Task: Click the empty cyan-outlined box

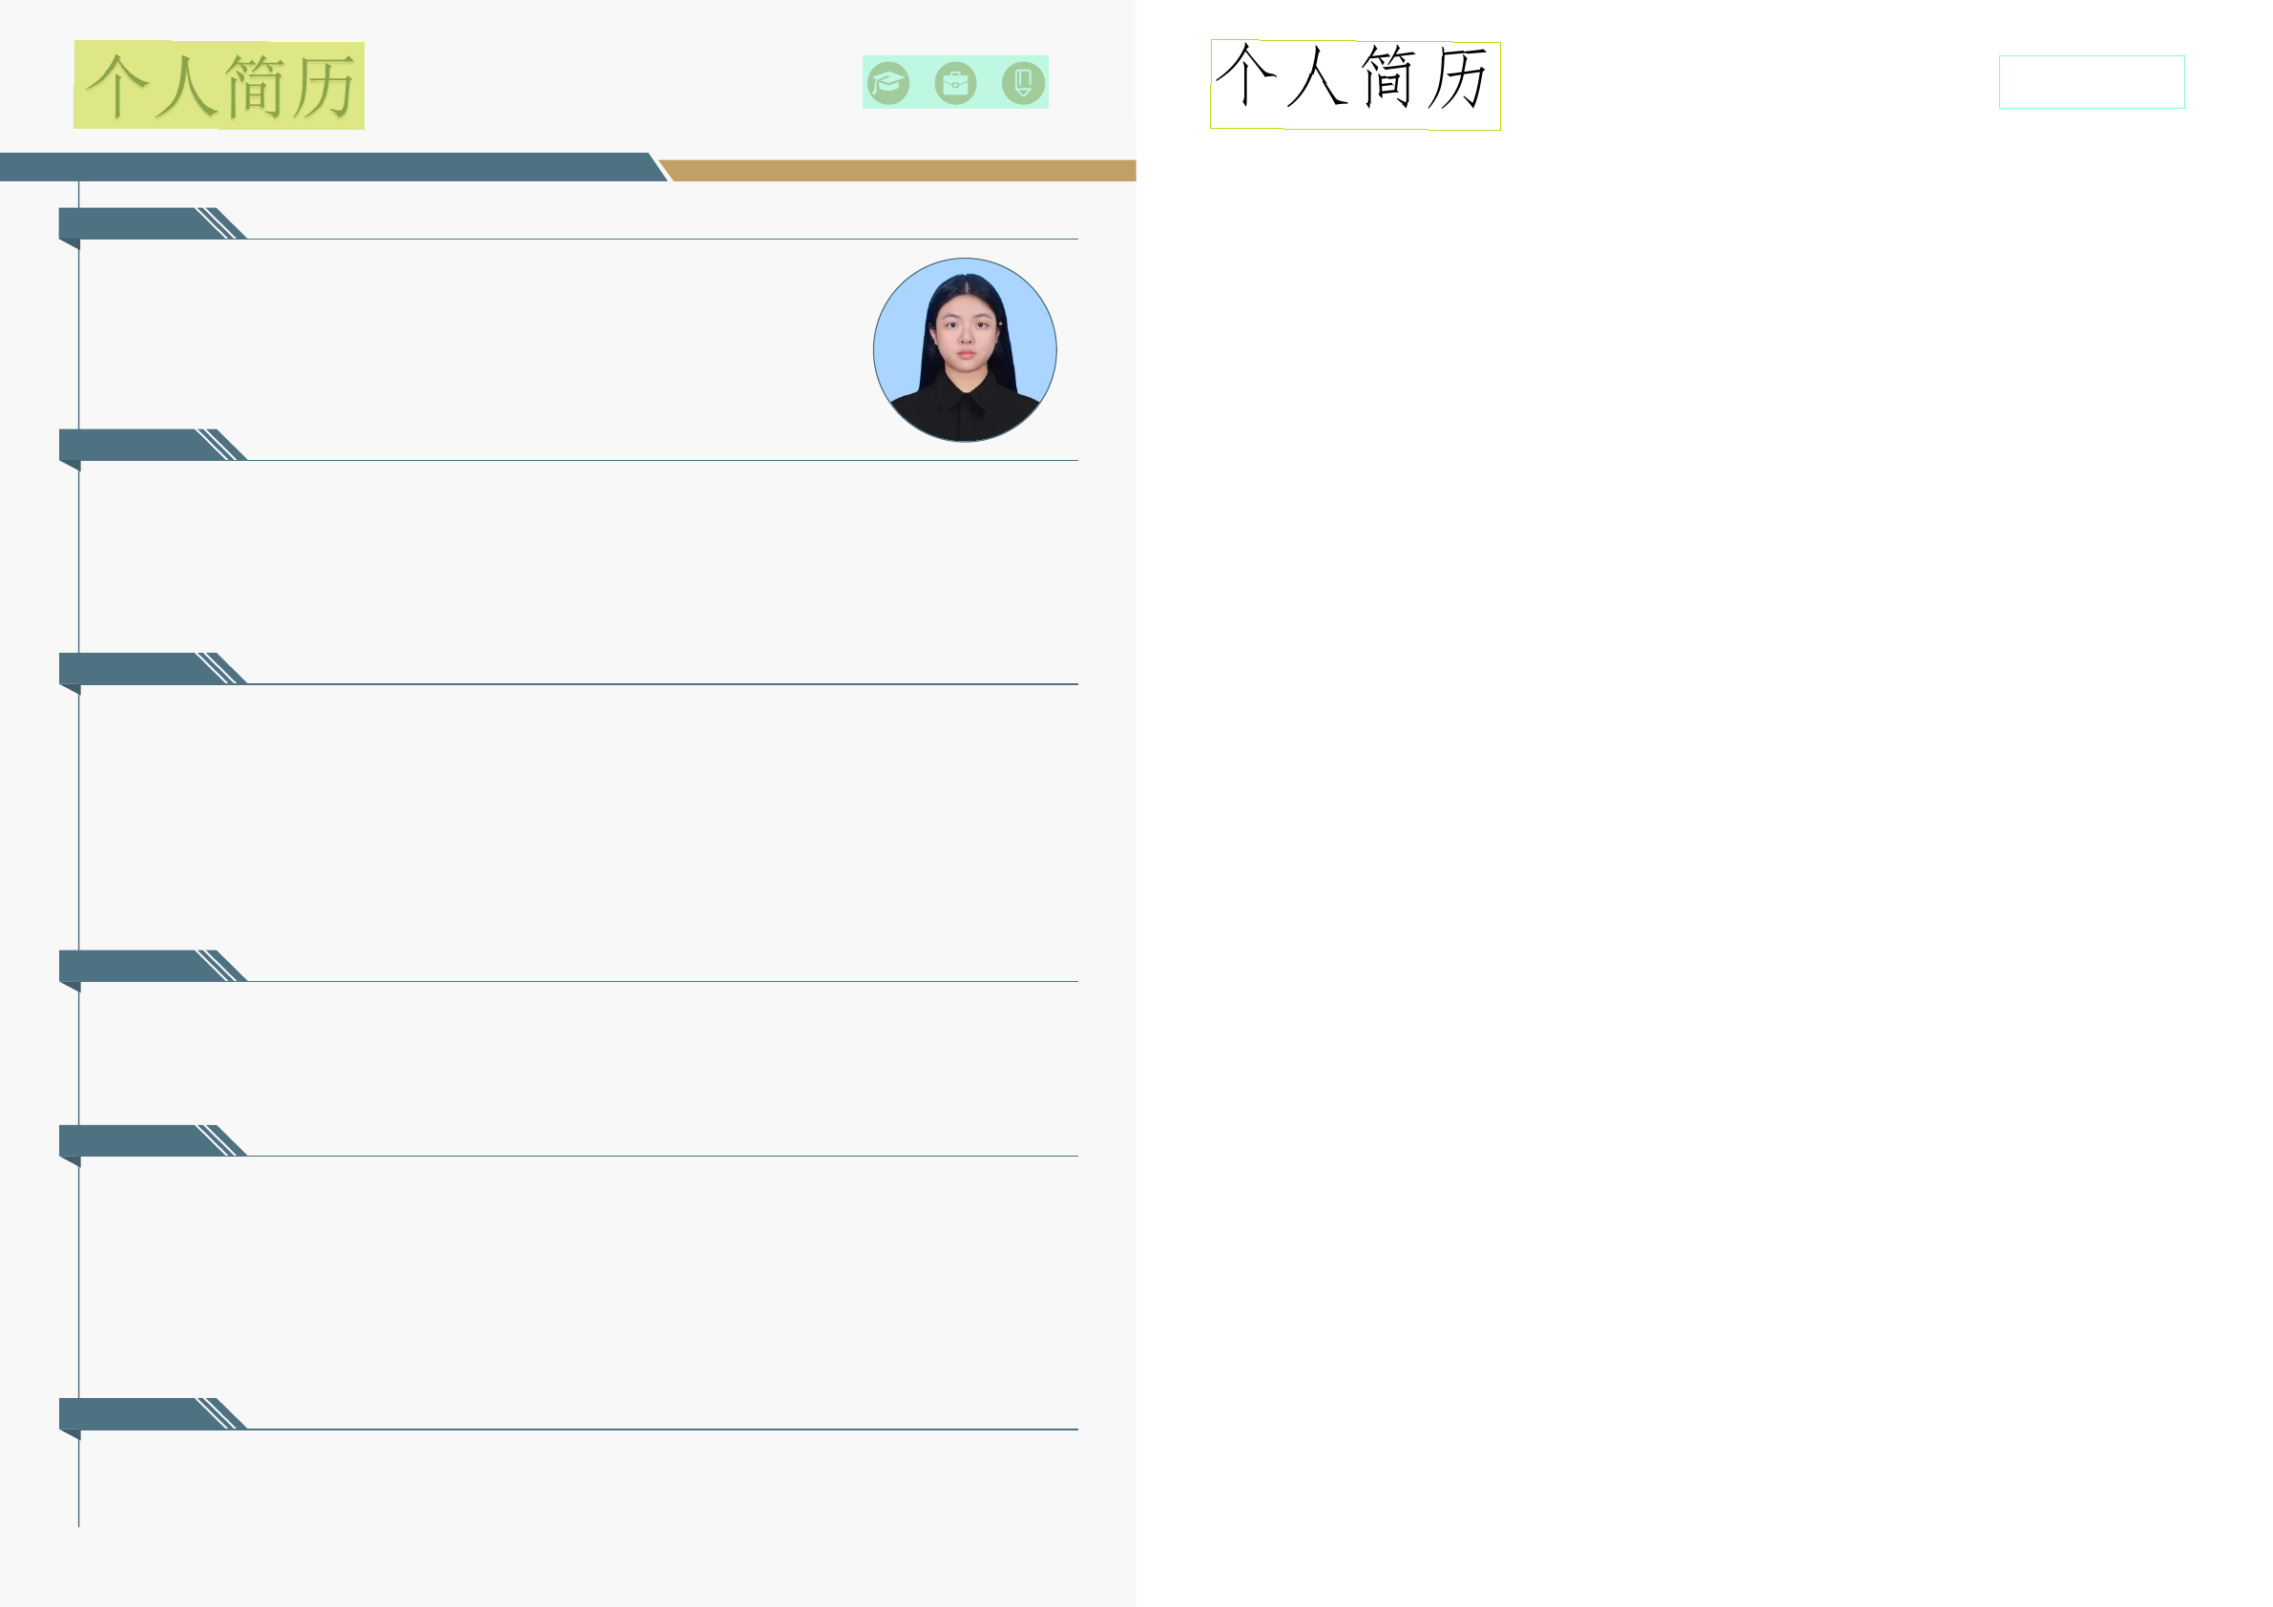Action: (2091, 82)
